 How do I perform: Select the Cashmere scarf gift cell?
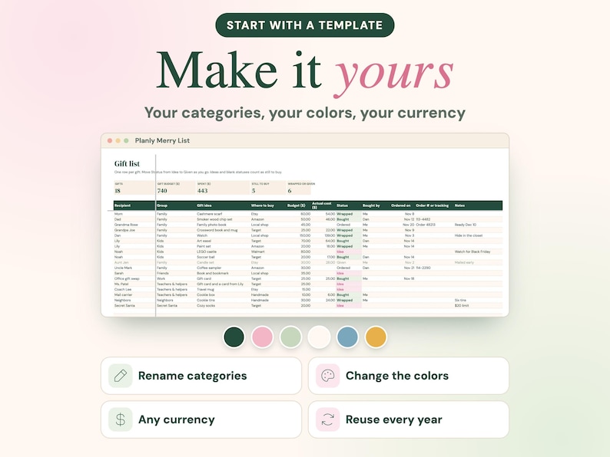tap(209, 214)
